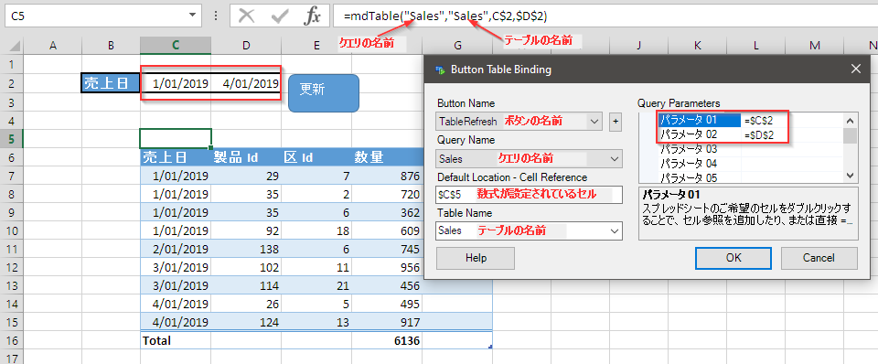Select date cell 2/01/2019
878x364 pixels.
pos(176,249)
